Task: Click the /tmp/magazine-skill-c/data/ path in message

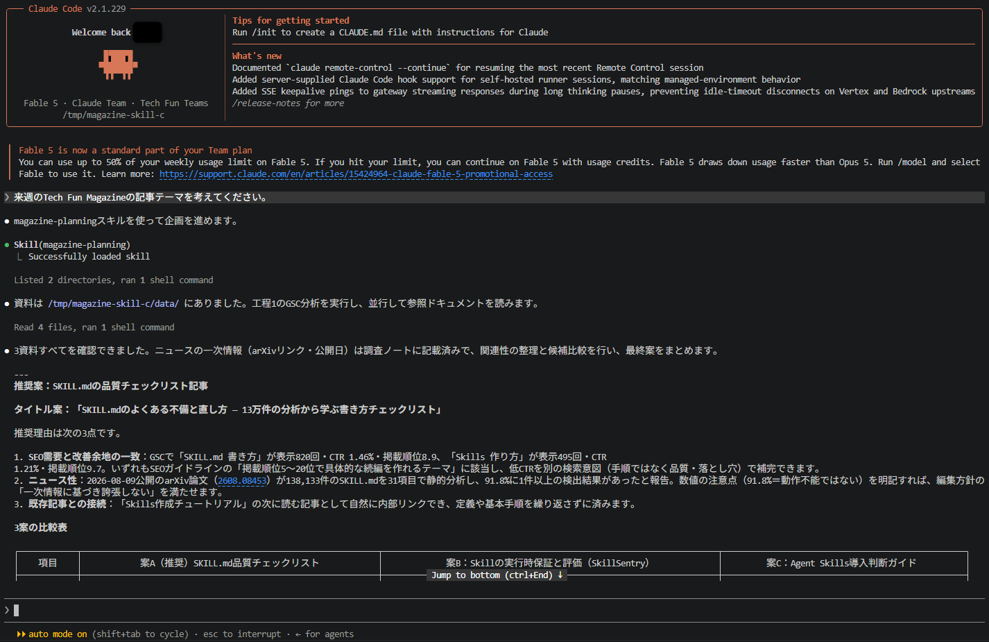Action: (114, 304)
